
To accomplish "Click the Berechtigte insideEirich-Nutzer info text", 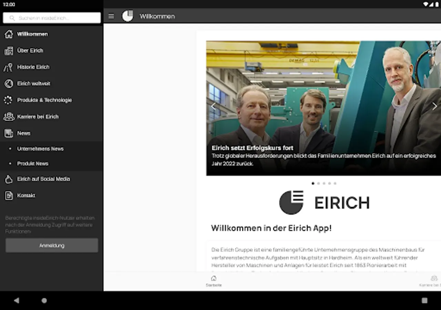I will 50,225.
